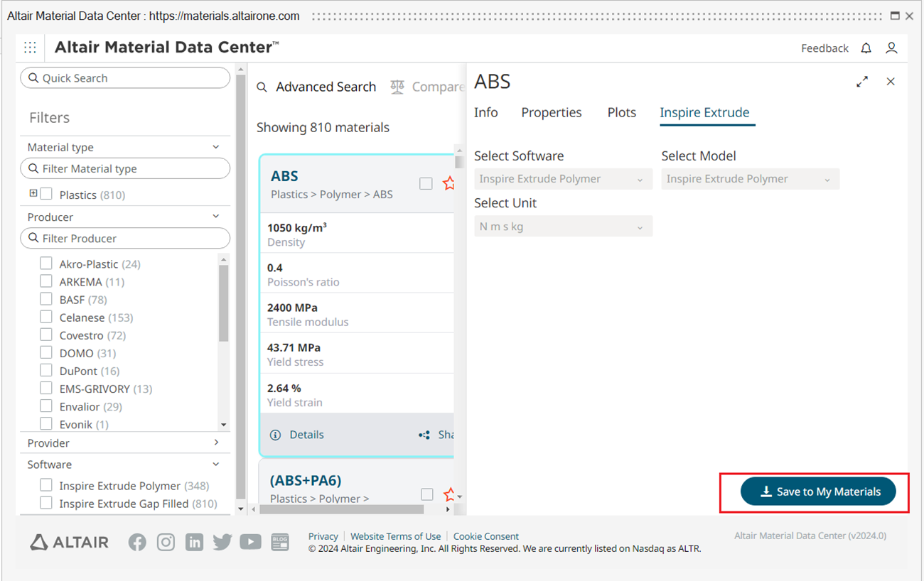Check the Akro-Plastic producer checkbox
924x581 pixels.
[x=46, y=264]
